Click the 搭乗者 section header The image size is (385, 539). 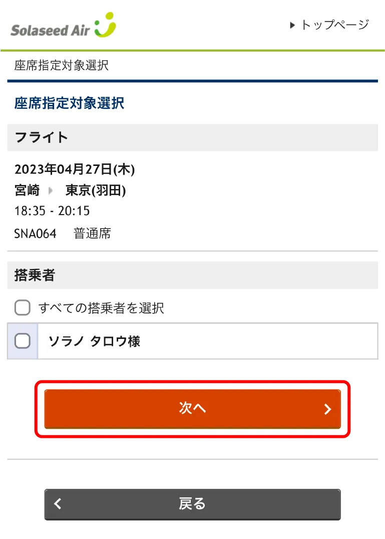[35, 275]
